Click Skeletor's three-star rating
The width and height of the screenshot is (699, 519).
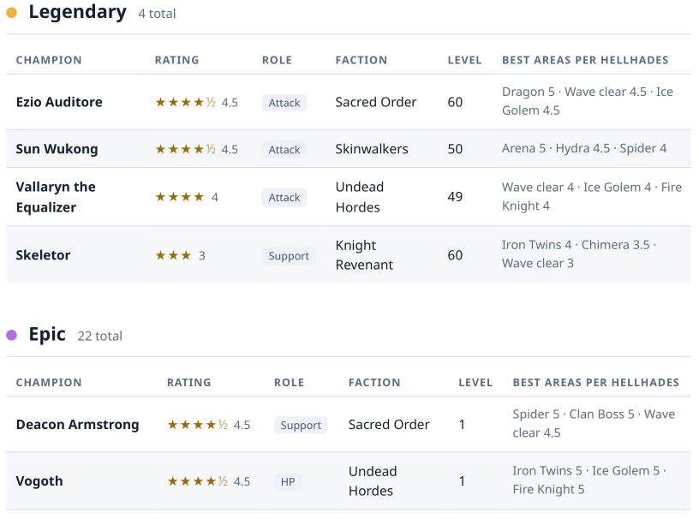click(180, 255)
